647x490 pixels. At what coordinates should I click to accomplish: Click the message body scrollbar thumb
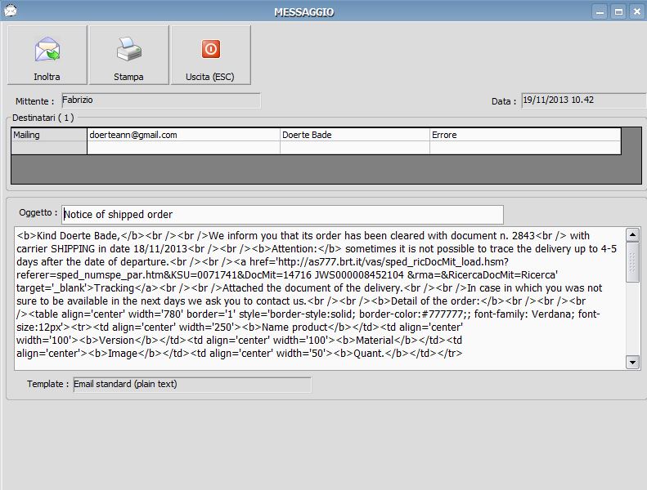[632, 262]
